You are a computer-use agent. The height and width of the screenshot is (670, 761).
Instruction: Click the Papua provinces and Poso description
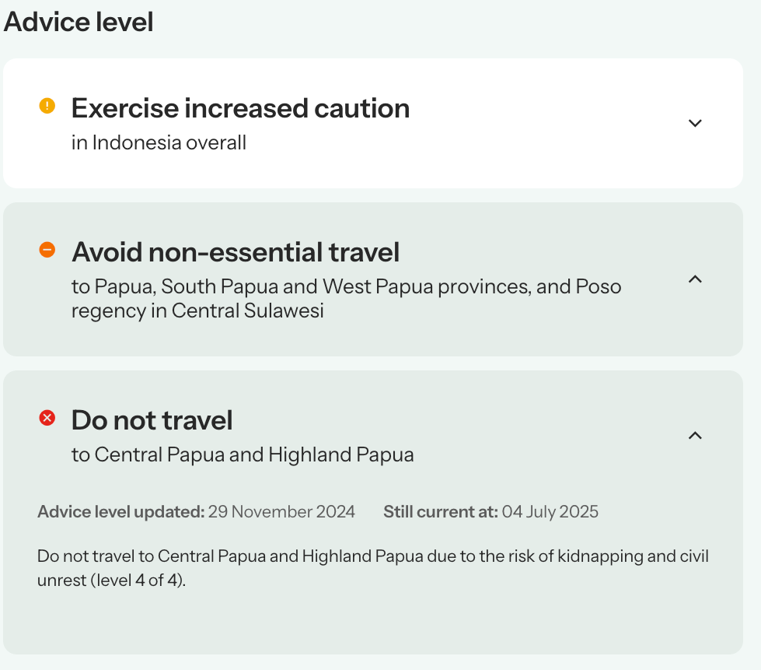click(x=346, y=298)
